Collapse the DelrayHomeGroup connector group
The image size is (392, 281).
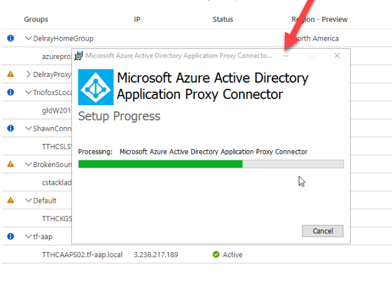pos(29,38)
